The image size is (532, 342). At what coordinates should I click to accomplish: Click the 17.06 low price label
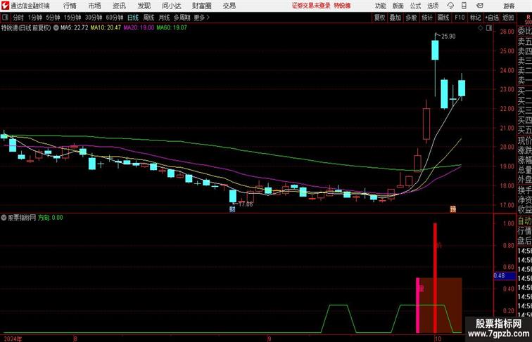[246, 204]
